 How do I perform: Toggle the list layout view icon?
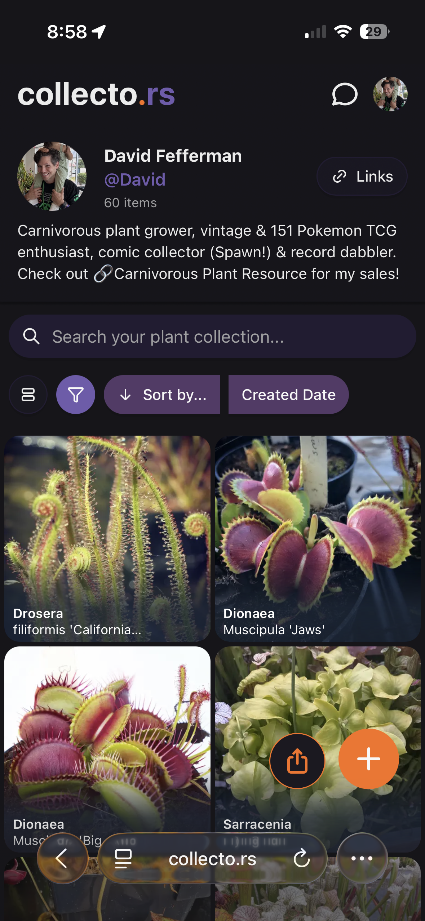pyautogui.click(x=28, y=395)
